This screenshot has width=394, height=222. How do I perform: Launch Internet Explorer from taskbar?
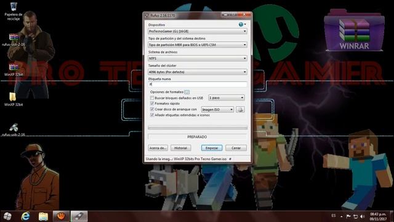pos(25,216)
